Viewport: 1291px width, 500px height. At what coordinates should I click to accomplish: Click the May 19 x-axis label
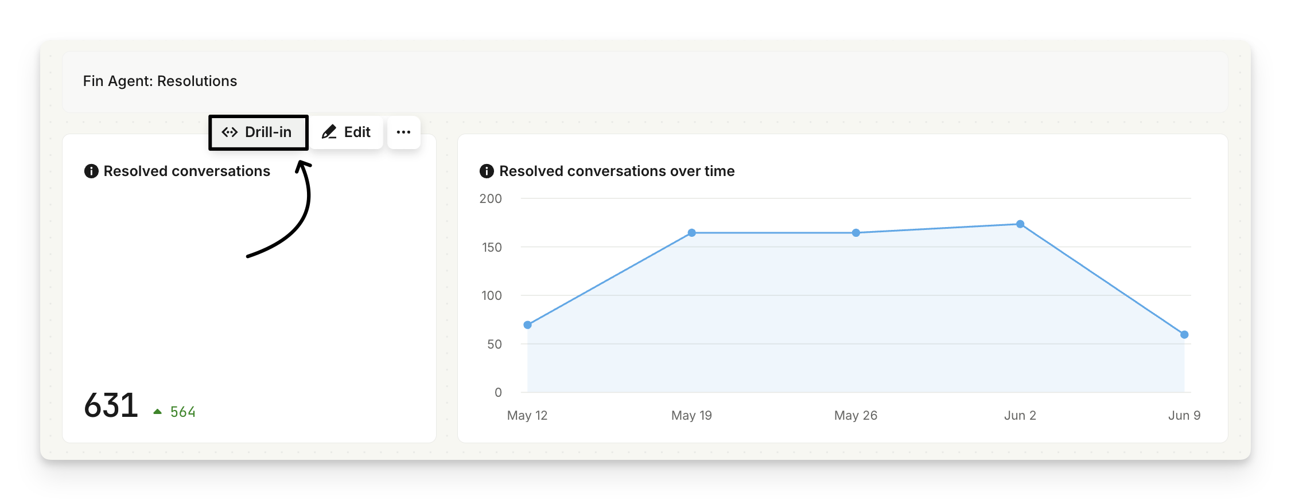pos(691,415)
